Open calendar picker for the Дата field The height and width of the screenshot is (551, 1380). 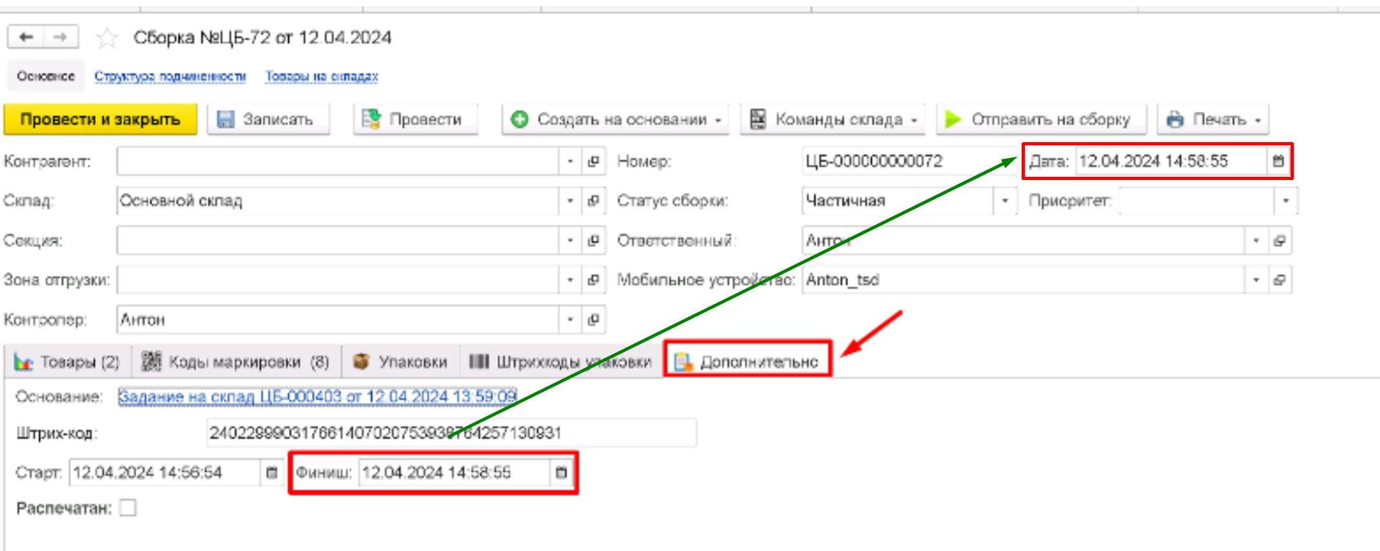tap(1278, 161)
